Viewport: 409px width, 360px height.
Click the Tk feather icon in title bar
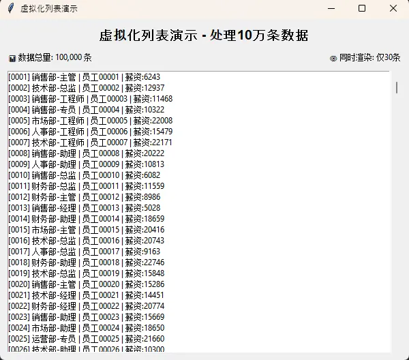[10, 9]
